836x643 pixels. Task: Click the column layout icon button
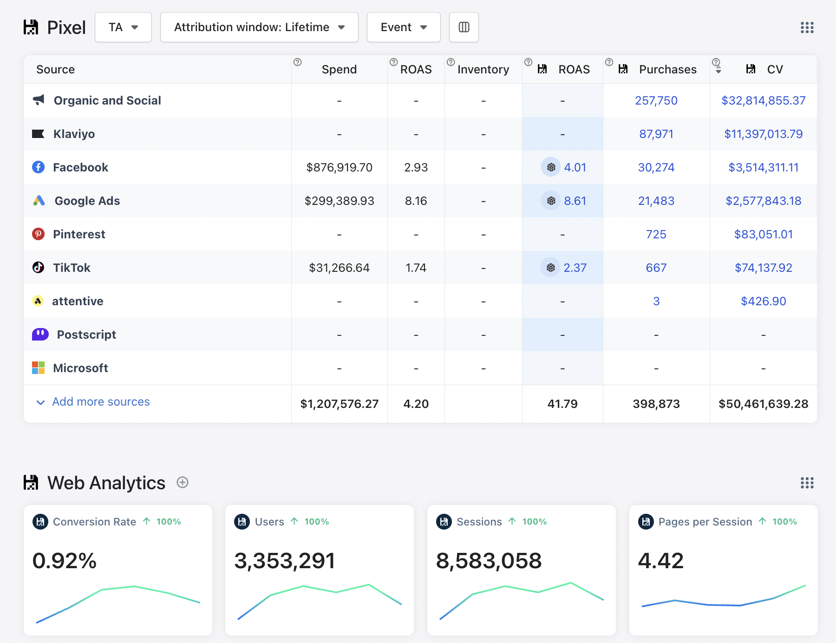[464, 27]
